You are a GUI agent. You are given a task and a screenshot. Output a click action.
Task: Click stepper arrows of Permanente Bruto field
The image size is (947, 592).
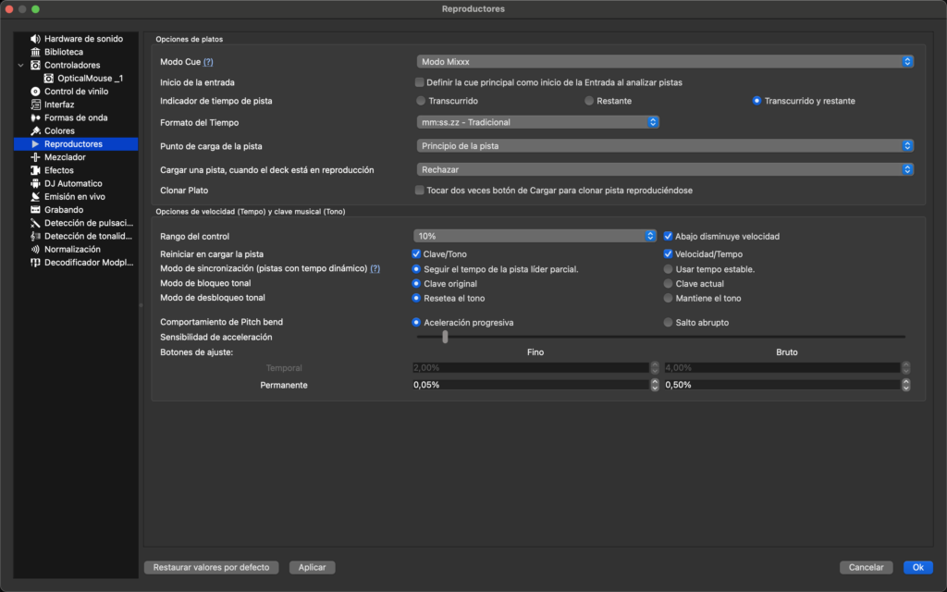click(x=906, y=385)
